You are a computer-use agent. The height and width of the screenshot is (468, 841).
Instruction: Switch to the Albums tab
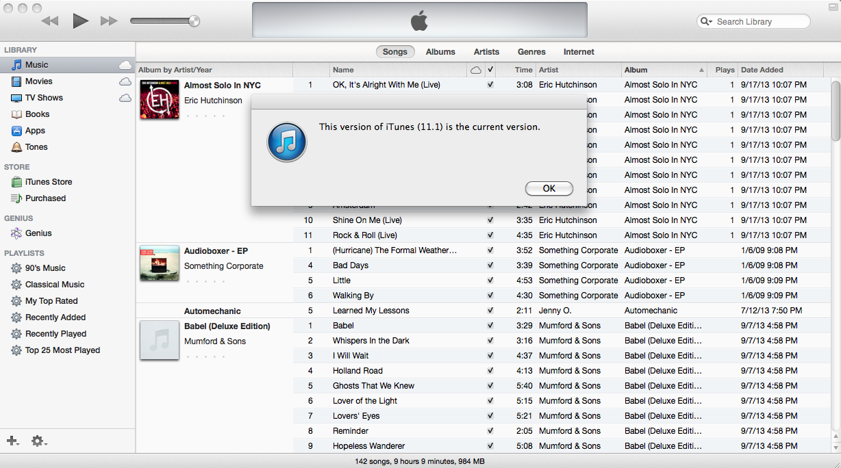[440, 52]
